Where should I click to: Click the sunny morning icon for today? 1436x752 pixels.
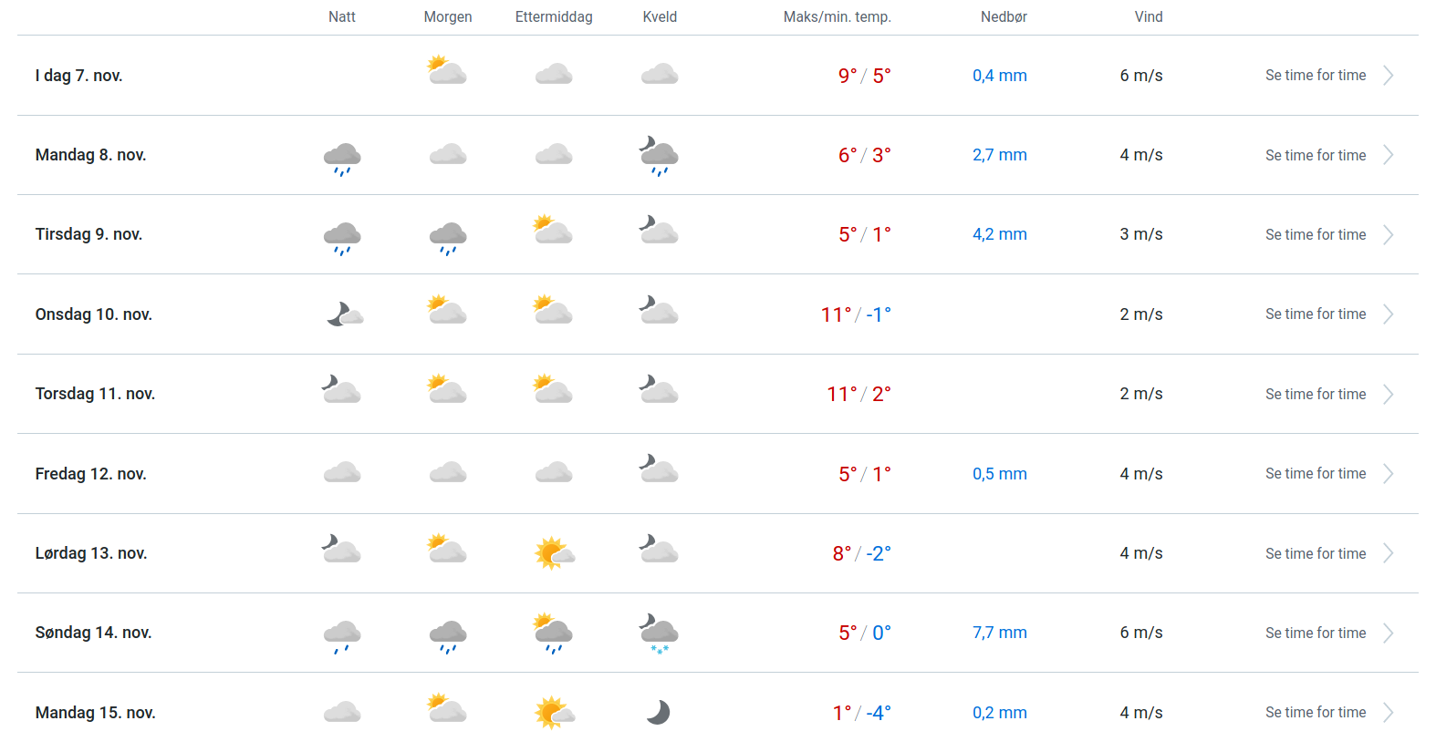447,71
